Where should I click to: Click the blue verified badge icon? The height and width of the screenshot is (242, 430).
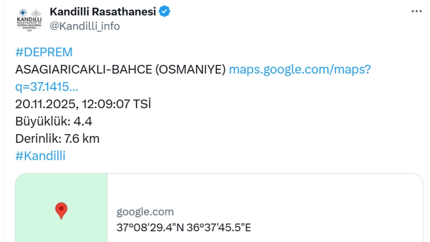pyautogui.click(x=164, y=11)
